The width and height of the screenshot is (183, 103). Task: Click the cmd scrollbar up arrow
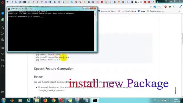95,12
